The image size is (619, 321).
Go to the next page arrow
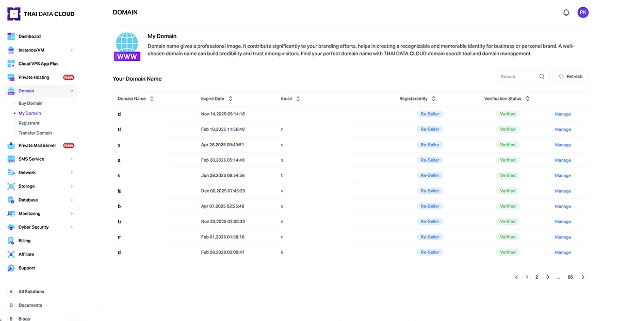[x=583, y=277]
